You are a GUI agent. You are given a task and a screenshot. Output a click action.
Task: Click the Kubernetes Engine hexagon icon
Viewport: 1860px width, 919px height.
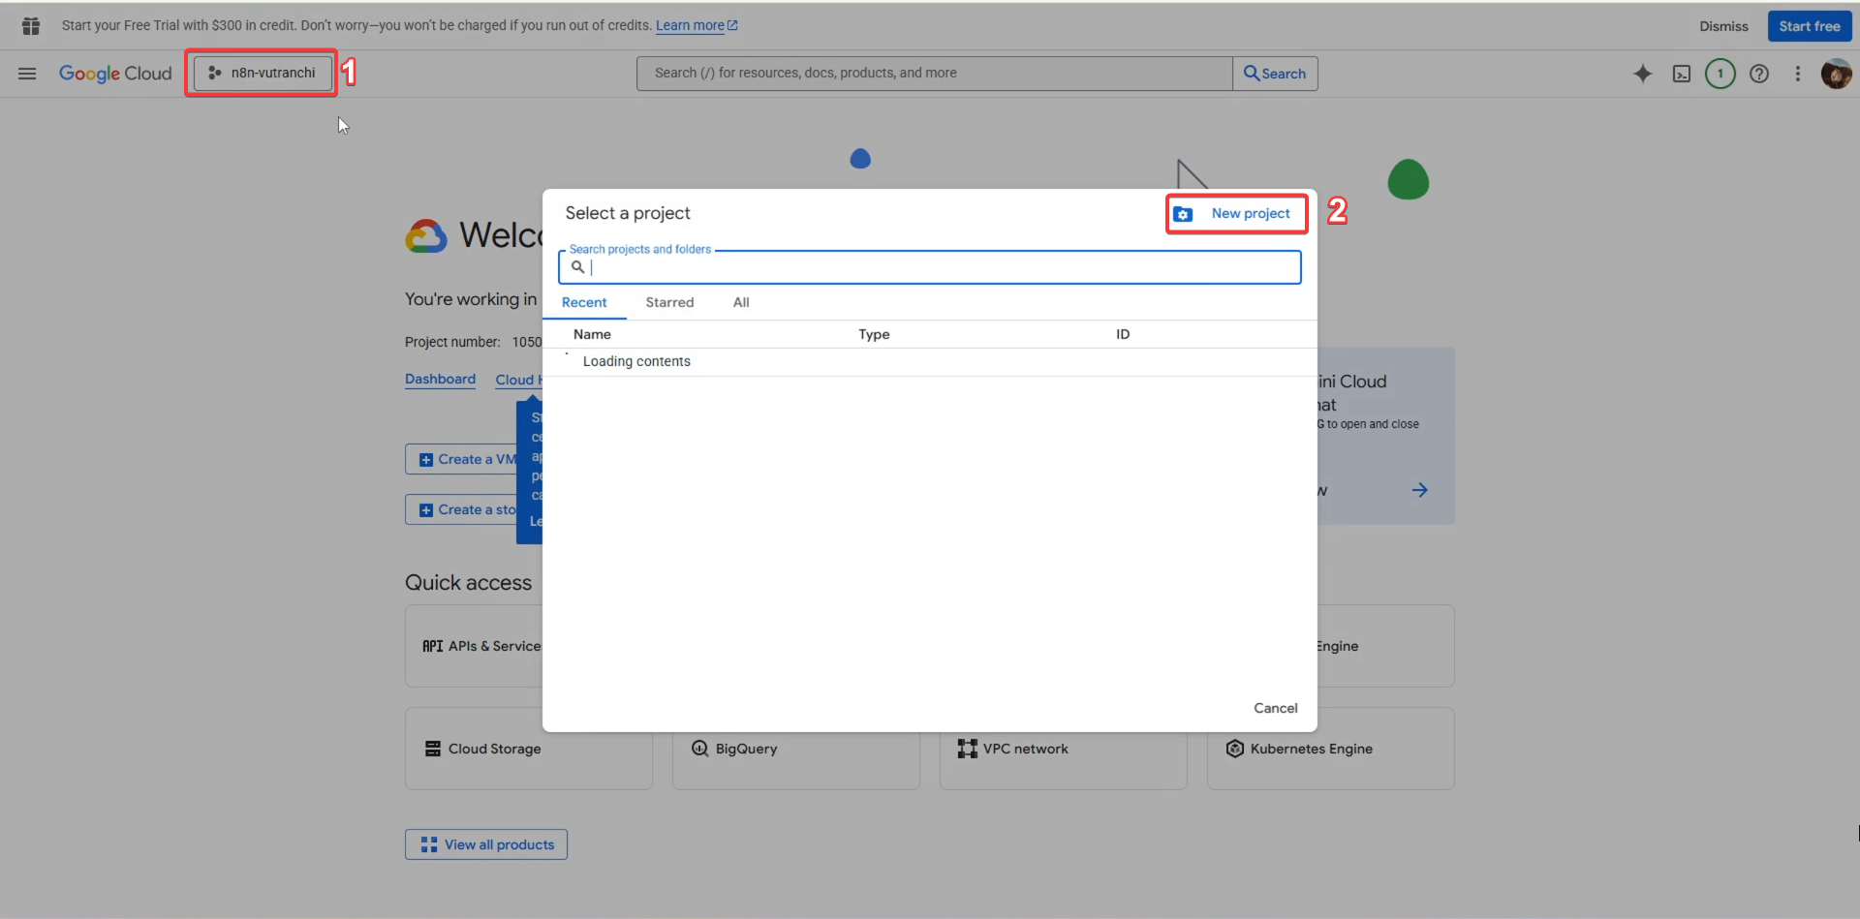pyautogui.click(x=1234, y=749)
